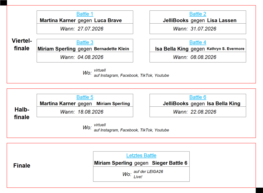Image resolution: width=263 pixels, height=193 pixels.
Task: Click the name Kathryn S. Evermore
Action: (226, 49)
